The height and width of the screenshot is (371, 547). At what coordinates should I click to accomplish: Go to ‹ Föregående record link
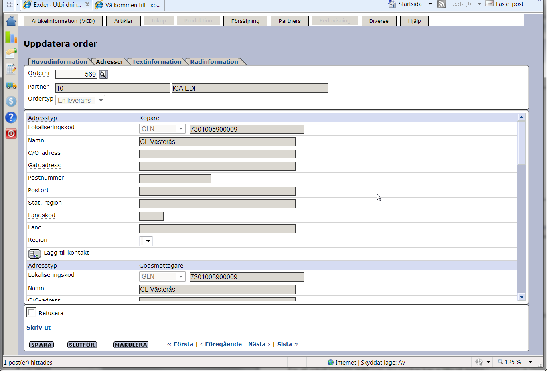pyautogui.click(x=221, y=344)
